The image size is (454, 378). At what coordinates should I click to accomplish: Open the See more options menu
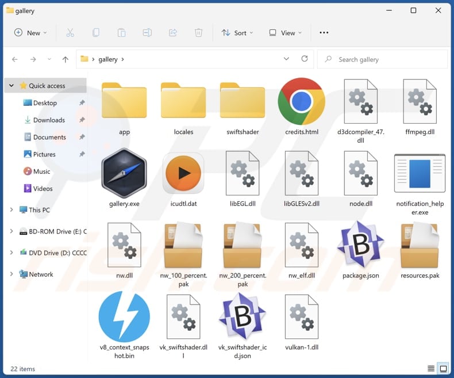tap(324, 33)
